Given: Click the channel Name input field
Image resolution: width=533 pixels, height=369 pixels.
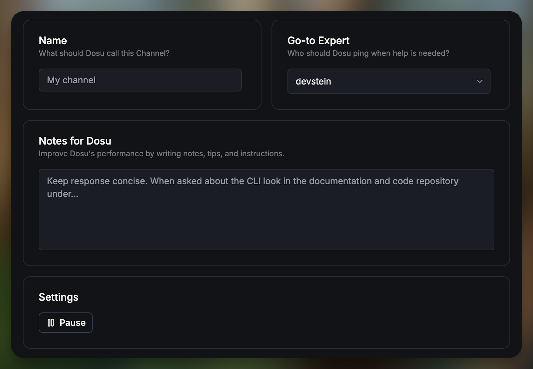Looking at the screenshot, I should tap(140, 80).
